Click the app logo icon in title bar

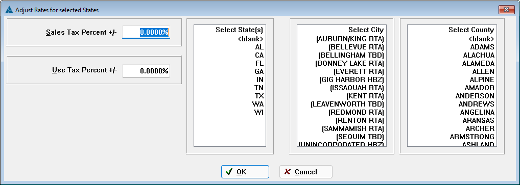pos(9,10)
